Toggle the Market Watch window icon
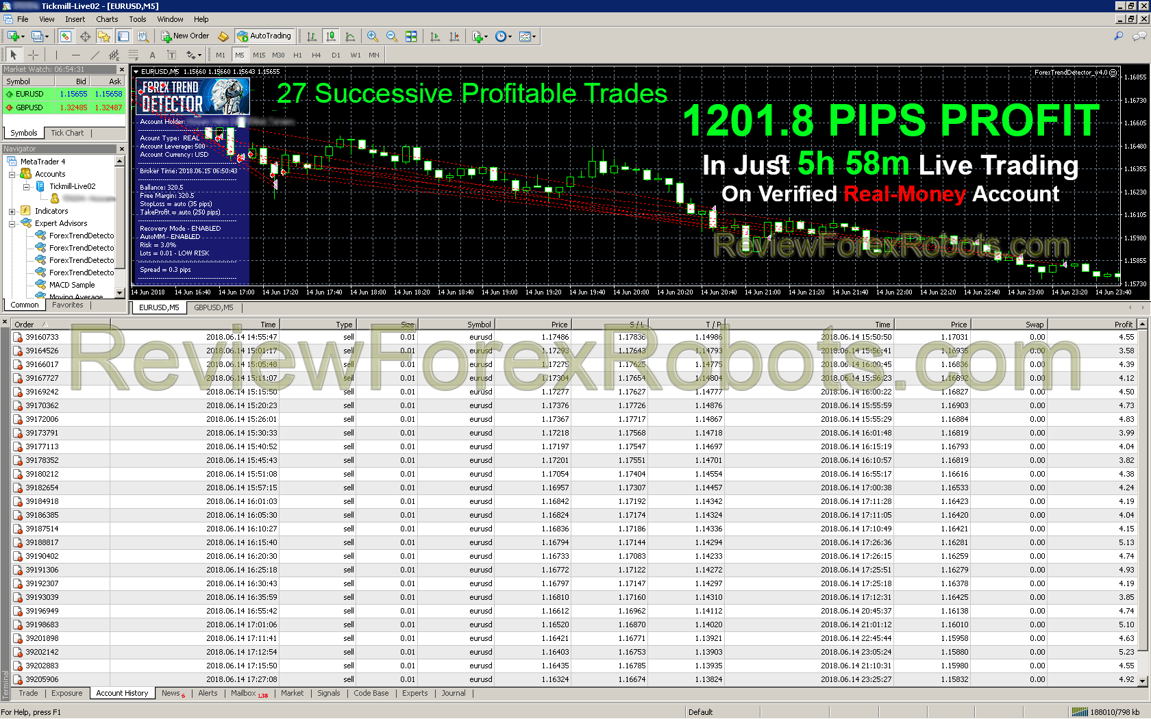1151x719 pixels. [x=66, y=36]
